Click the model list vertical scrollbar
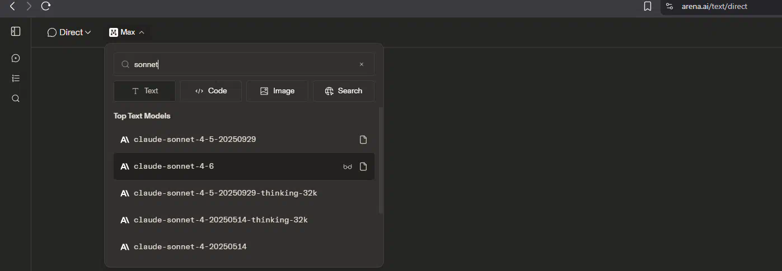 coord(381,162)
